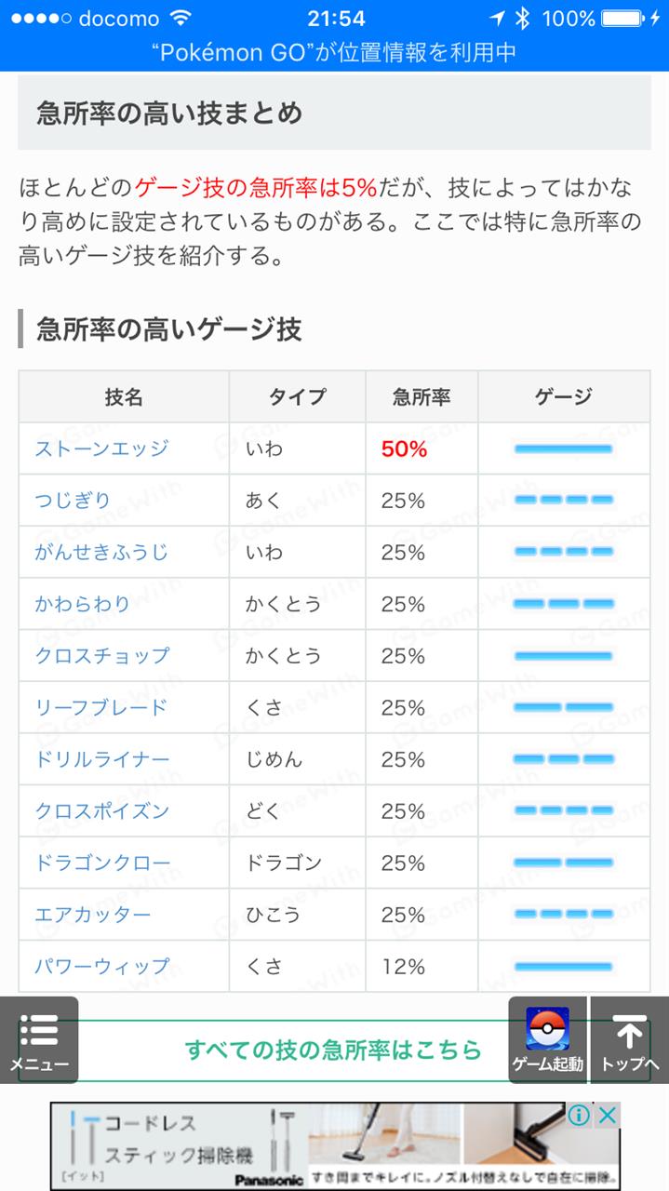Image resolution: width=669 pixels, height=1191 pixels.
Task: Tap the Bluetooth icon in status bar
Action: tap(523, 18)
